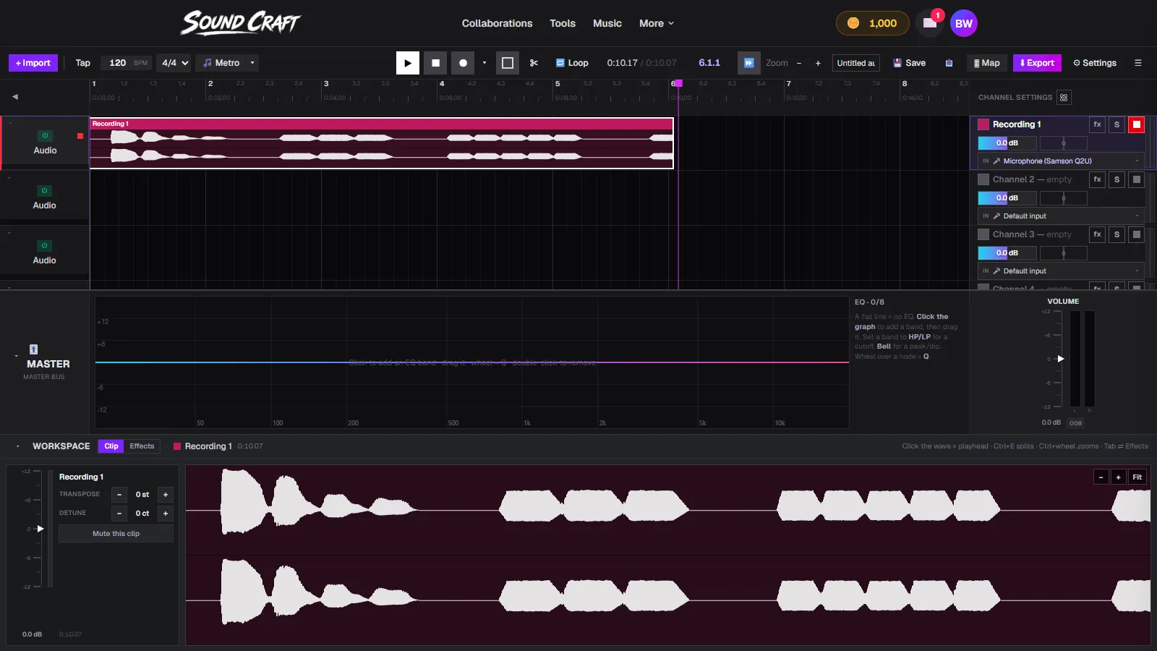The height and width of the screenshot is (651, 1157).
Task: Toggle the follow playhead icon
Action: [749, 63]
